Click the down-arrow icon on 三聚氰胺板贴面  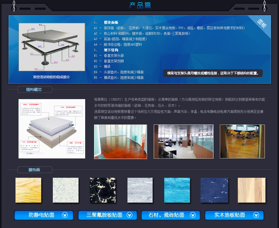point(129,215)
